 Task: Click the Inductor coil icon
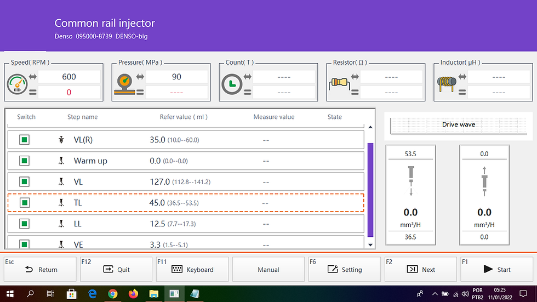[447, 84]
